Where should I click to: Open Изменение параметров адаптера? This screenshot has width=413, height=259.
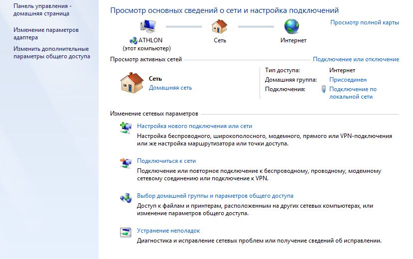[x=46, y=34]
